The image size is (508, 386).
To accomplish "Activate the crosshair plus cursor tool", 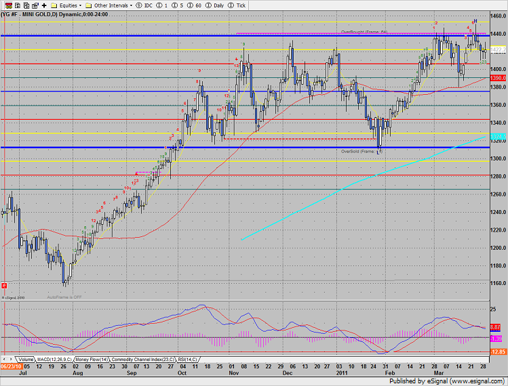I will [x=44, y=5].
